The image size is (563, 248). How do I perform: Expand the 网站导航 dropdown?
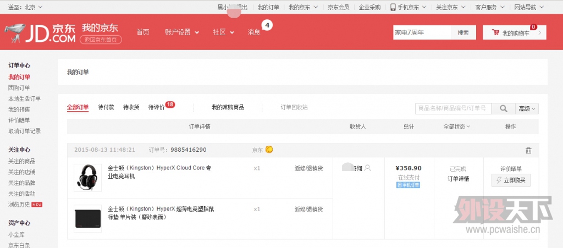(x=529, y=7)
